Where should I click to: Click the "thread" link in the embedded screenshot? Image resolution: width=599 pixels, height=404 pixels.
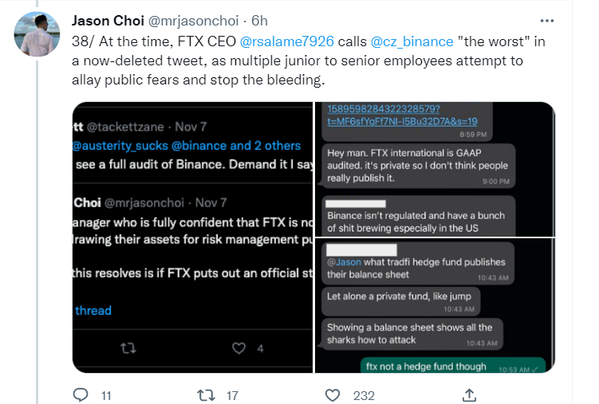tap(93, 310)
